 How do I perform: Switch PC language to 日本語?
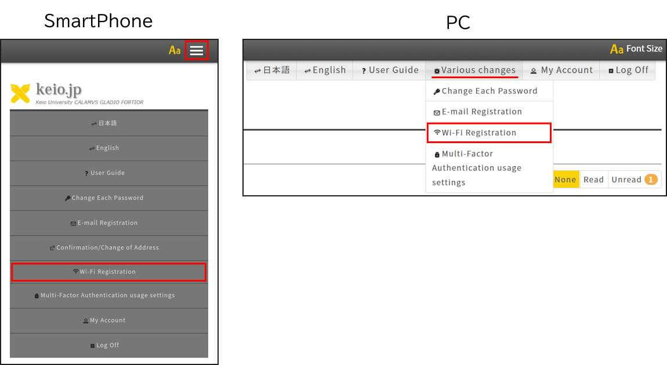click(272, 70)
